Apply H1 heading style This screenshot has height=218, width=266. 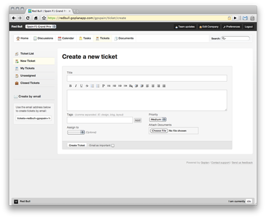[x=109, y=86]
